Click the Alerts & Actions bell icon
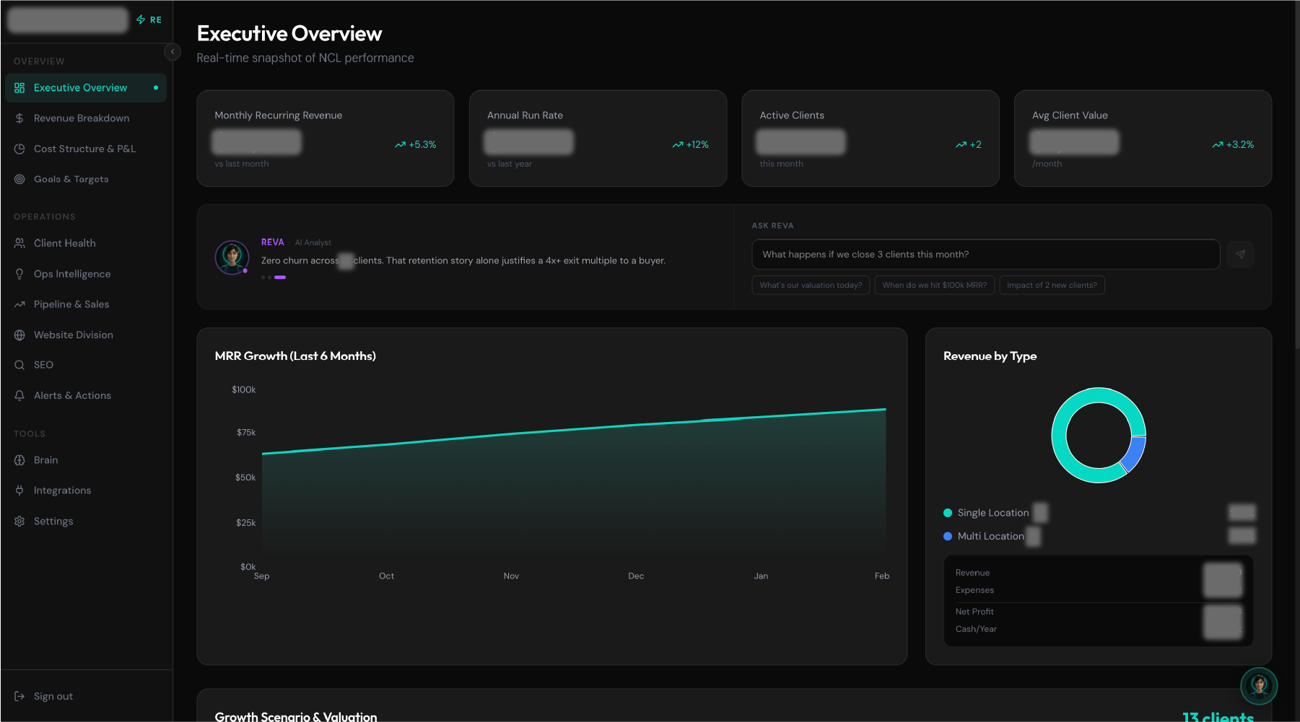The height and width of the screenshot is (722, 1300). coord(19,395)
